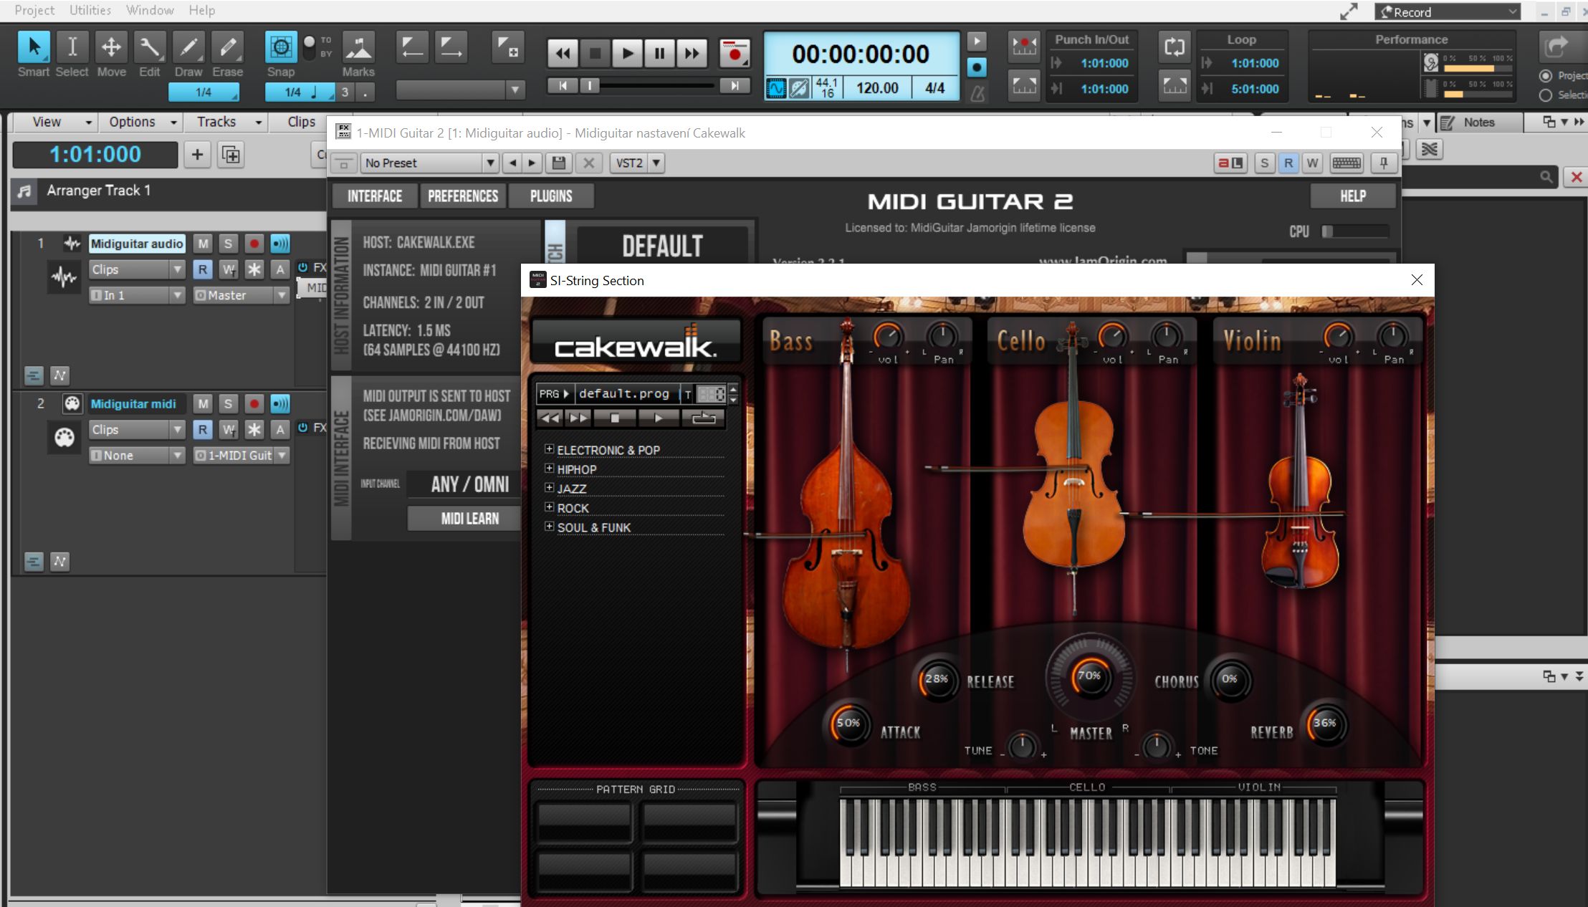Screen dimensions: 1588x907
Task: Click the Record button in transport
Action: click(734, 54)
